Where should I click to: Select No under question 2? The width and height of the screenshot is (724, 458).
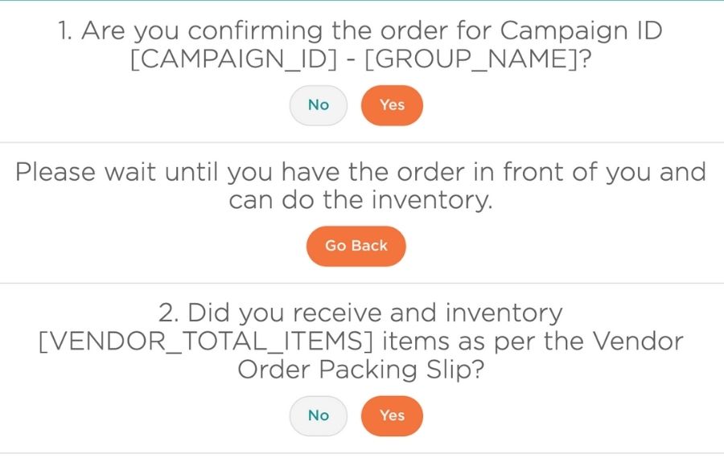pyautogui.click(x=319, y=415)
